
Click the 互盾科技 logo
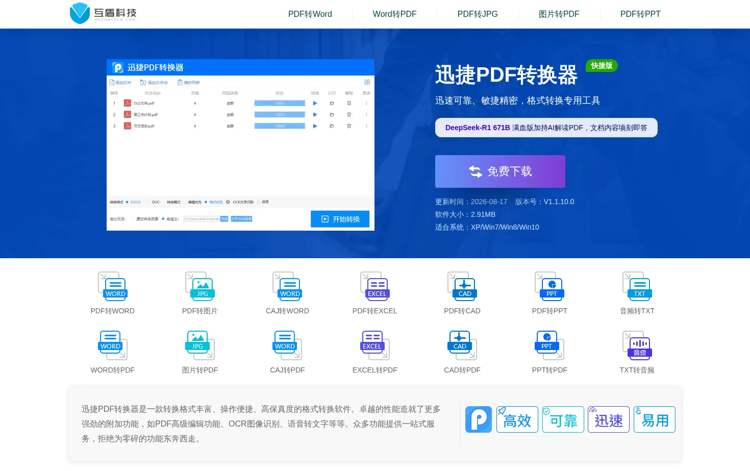click(103, 13)
